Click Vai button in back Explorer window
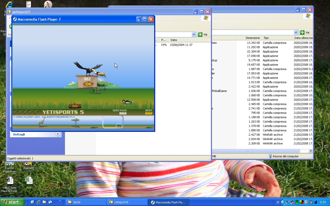 point(305,32)
